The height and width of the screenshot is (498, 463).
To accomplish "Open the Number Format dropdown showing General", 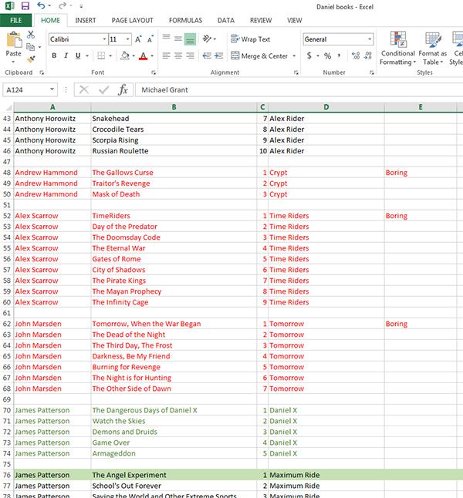I will (x=370, y=39).
